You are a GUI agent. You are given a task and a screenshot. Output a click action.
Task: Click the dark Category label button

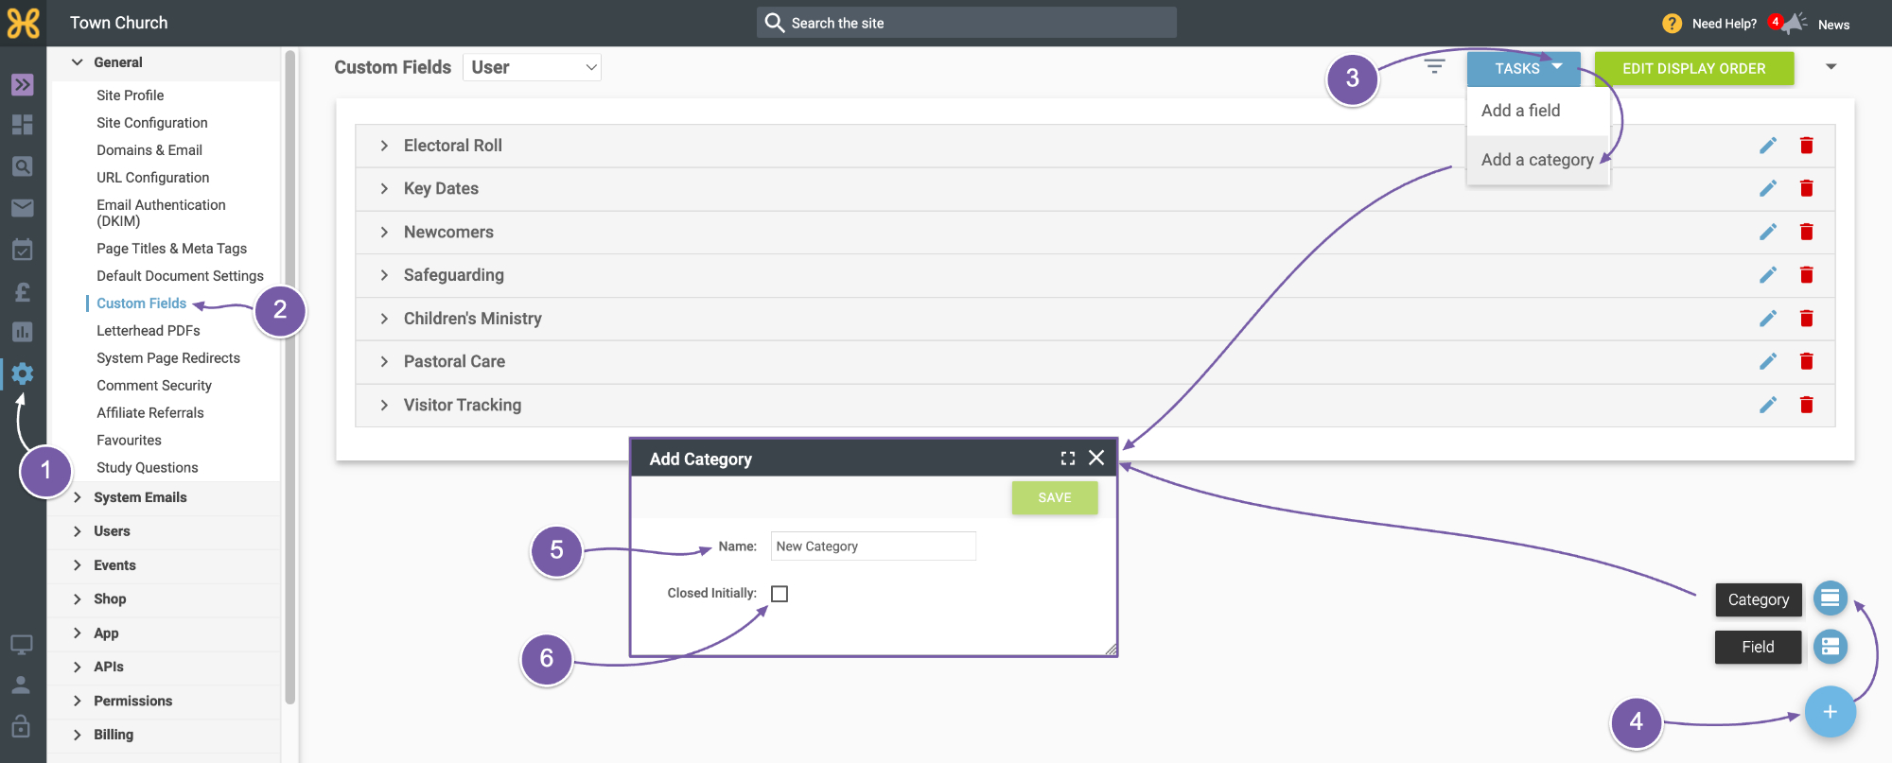click(1759, 599)
